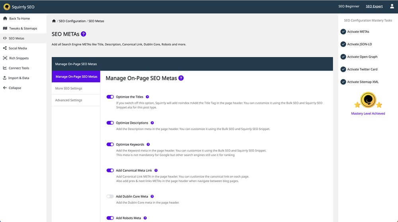Screen dimensions: 398x222
Task: Click SEO Metas breadcrumb link
Action: (96, 21)
